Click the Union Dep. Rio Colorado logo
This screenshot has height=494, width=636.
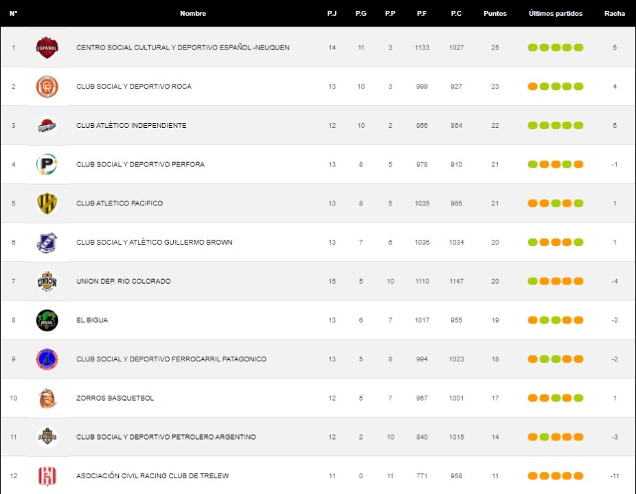pyautogui.click(x=47, y=281)
